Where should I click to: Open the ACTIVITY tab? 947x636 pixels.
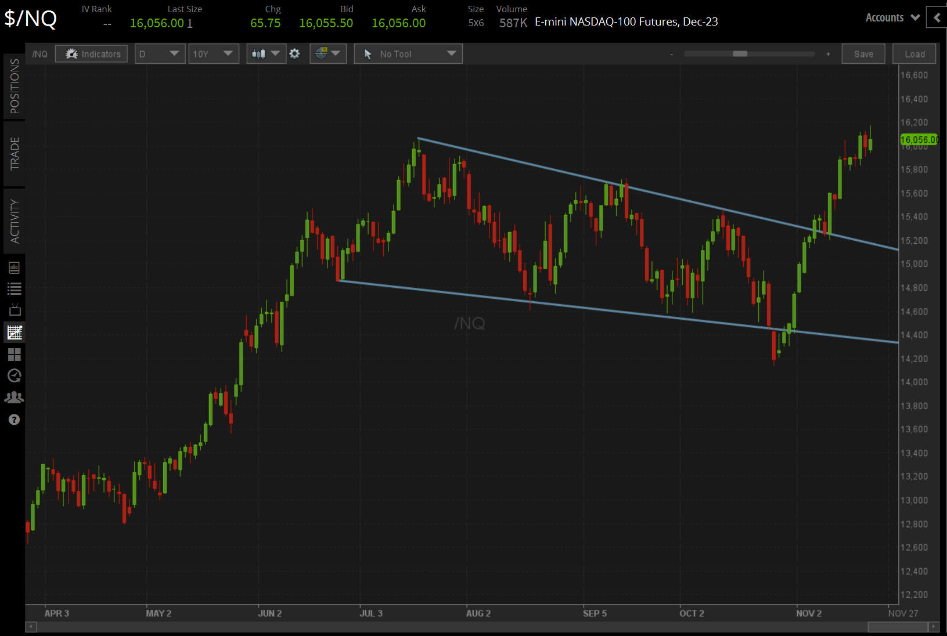[14, 221]
